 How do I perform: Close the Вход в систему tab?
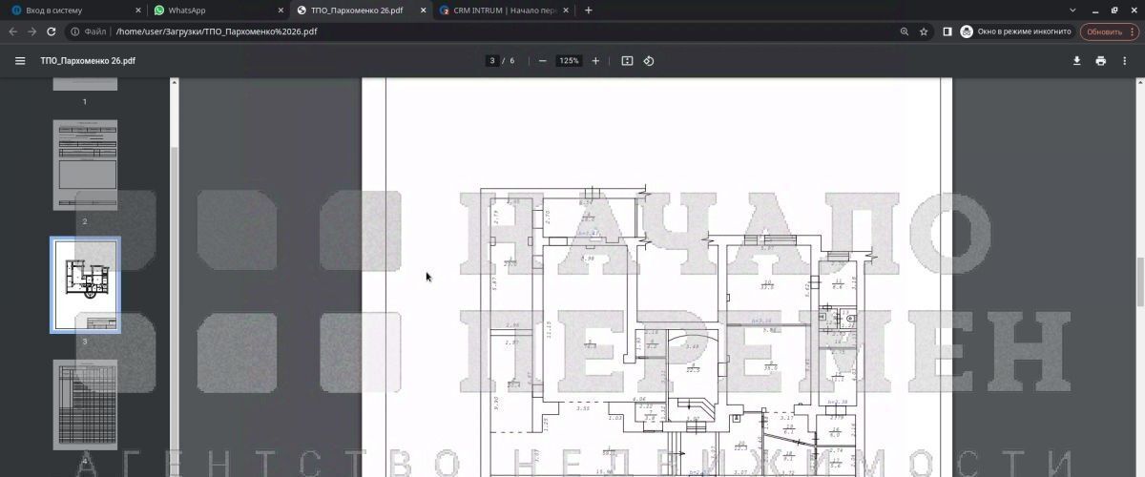tap(137, 10)
